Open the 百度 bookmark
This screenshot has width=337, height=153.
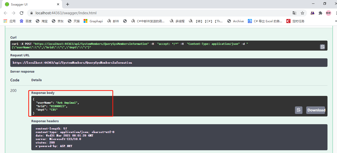[26, 21]
